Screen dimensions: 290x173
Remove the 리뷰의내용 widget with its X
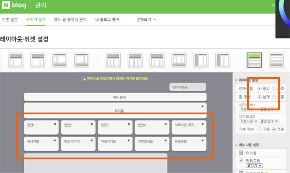[x=165, y=140]
